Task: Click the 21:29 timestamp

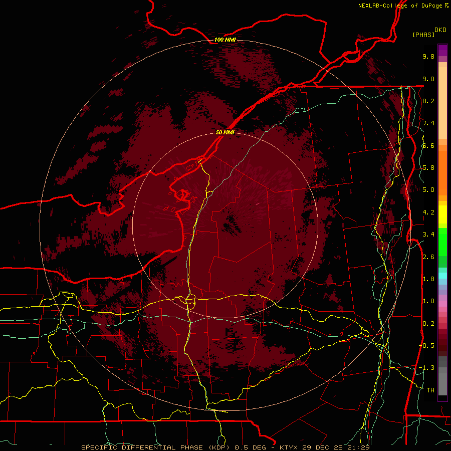Action: point(358,447)
